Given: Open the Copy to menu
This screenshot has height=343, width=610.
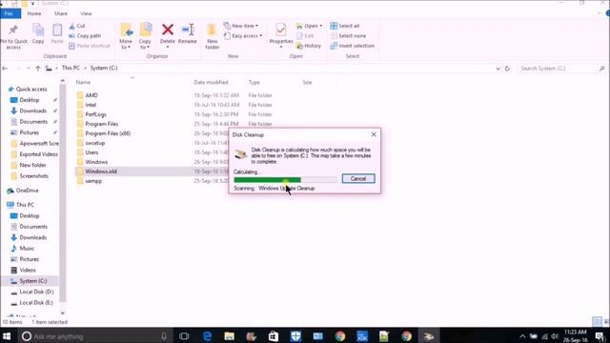Looking at the screenshot, I should [145, 36].
